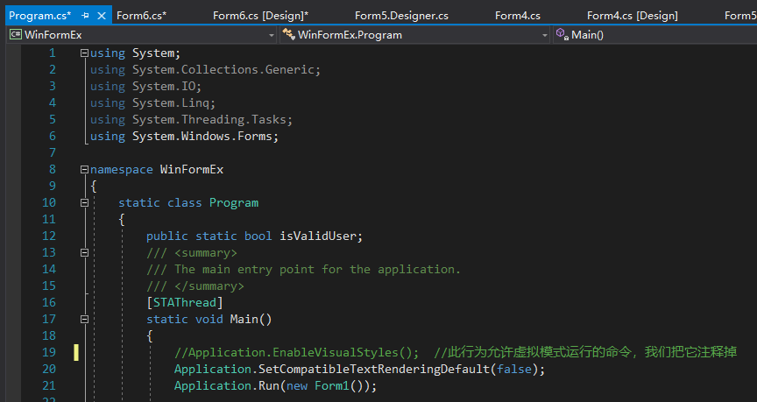Click 'Application.Run' on line 21
The width and height of the screenshot is (757, 402).
(x=227, y=386)
